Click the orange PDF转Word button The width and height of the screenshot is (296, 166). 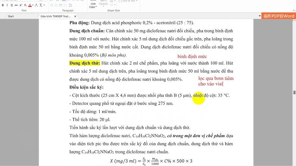tap(279, 16)
